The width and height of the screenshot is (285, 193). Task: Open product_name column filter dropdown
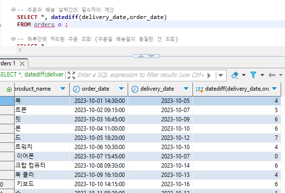(63, 89)
